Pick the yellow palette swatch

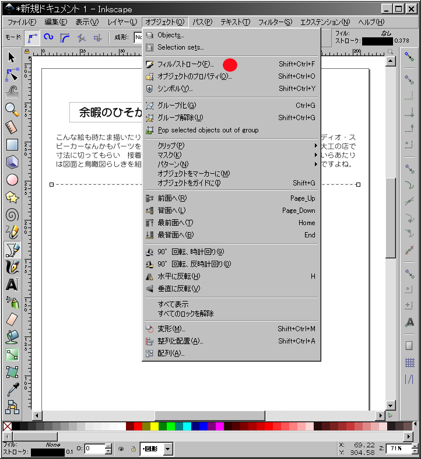(155, 426)
